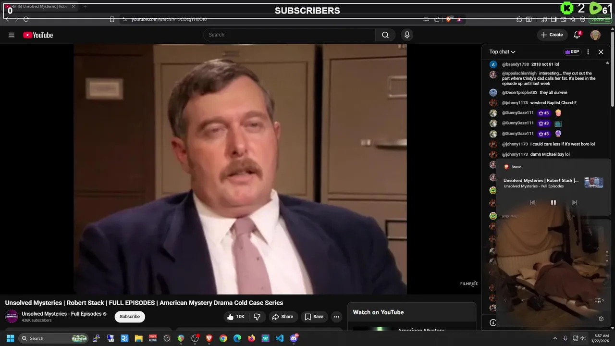
Task: Pause playback in Brave media popup
Action: coord(553,202)
